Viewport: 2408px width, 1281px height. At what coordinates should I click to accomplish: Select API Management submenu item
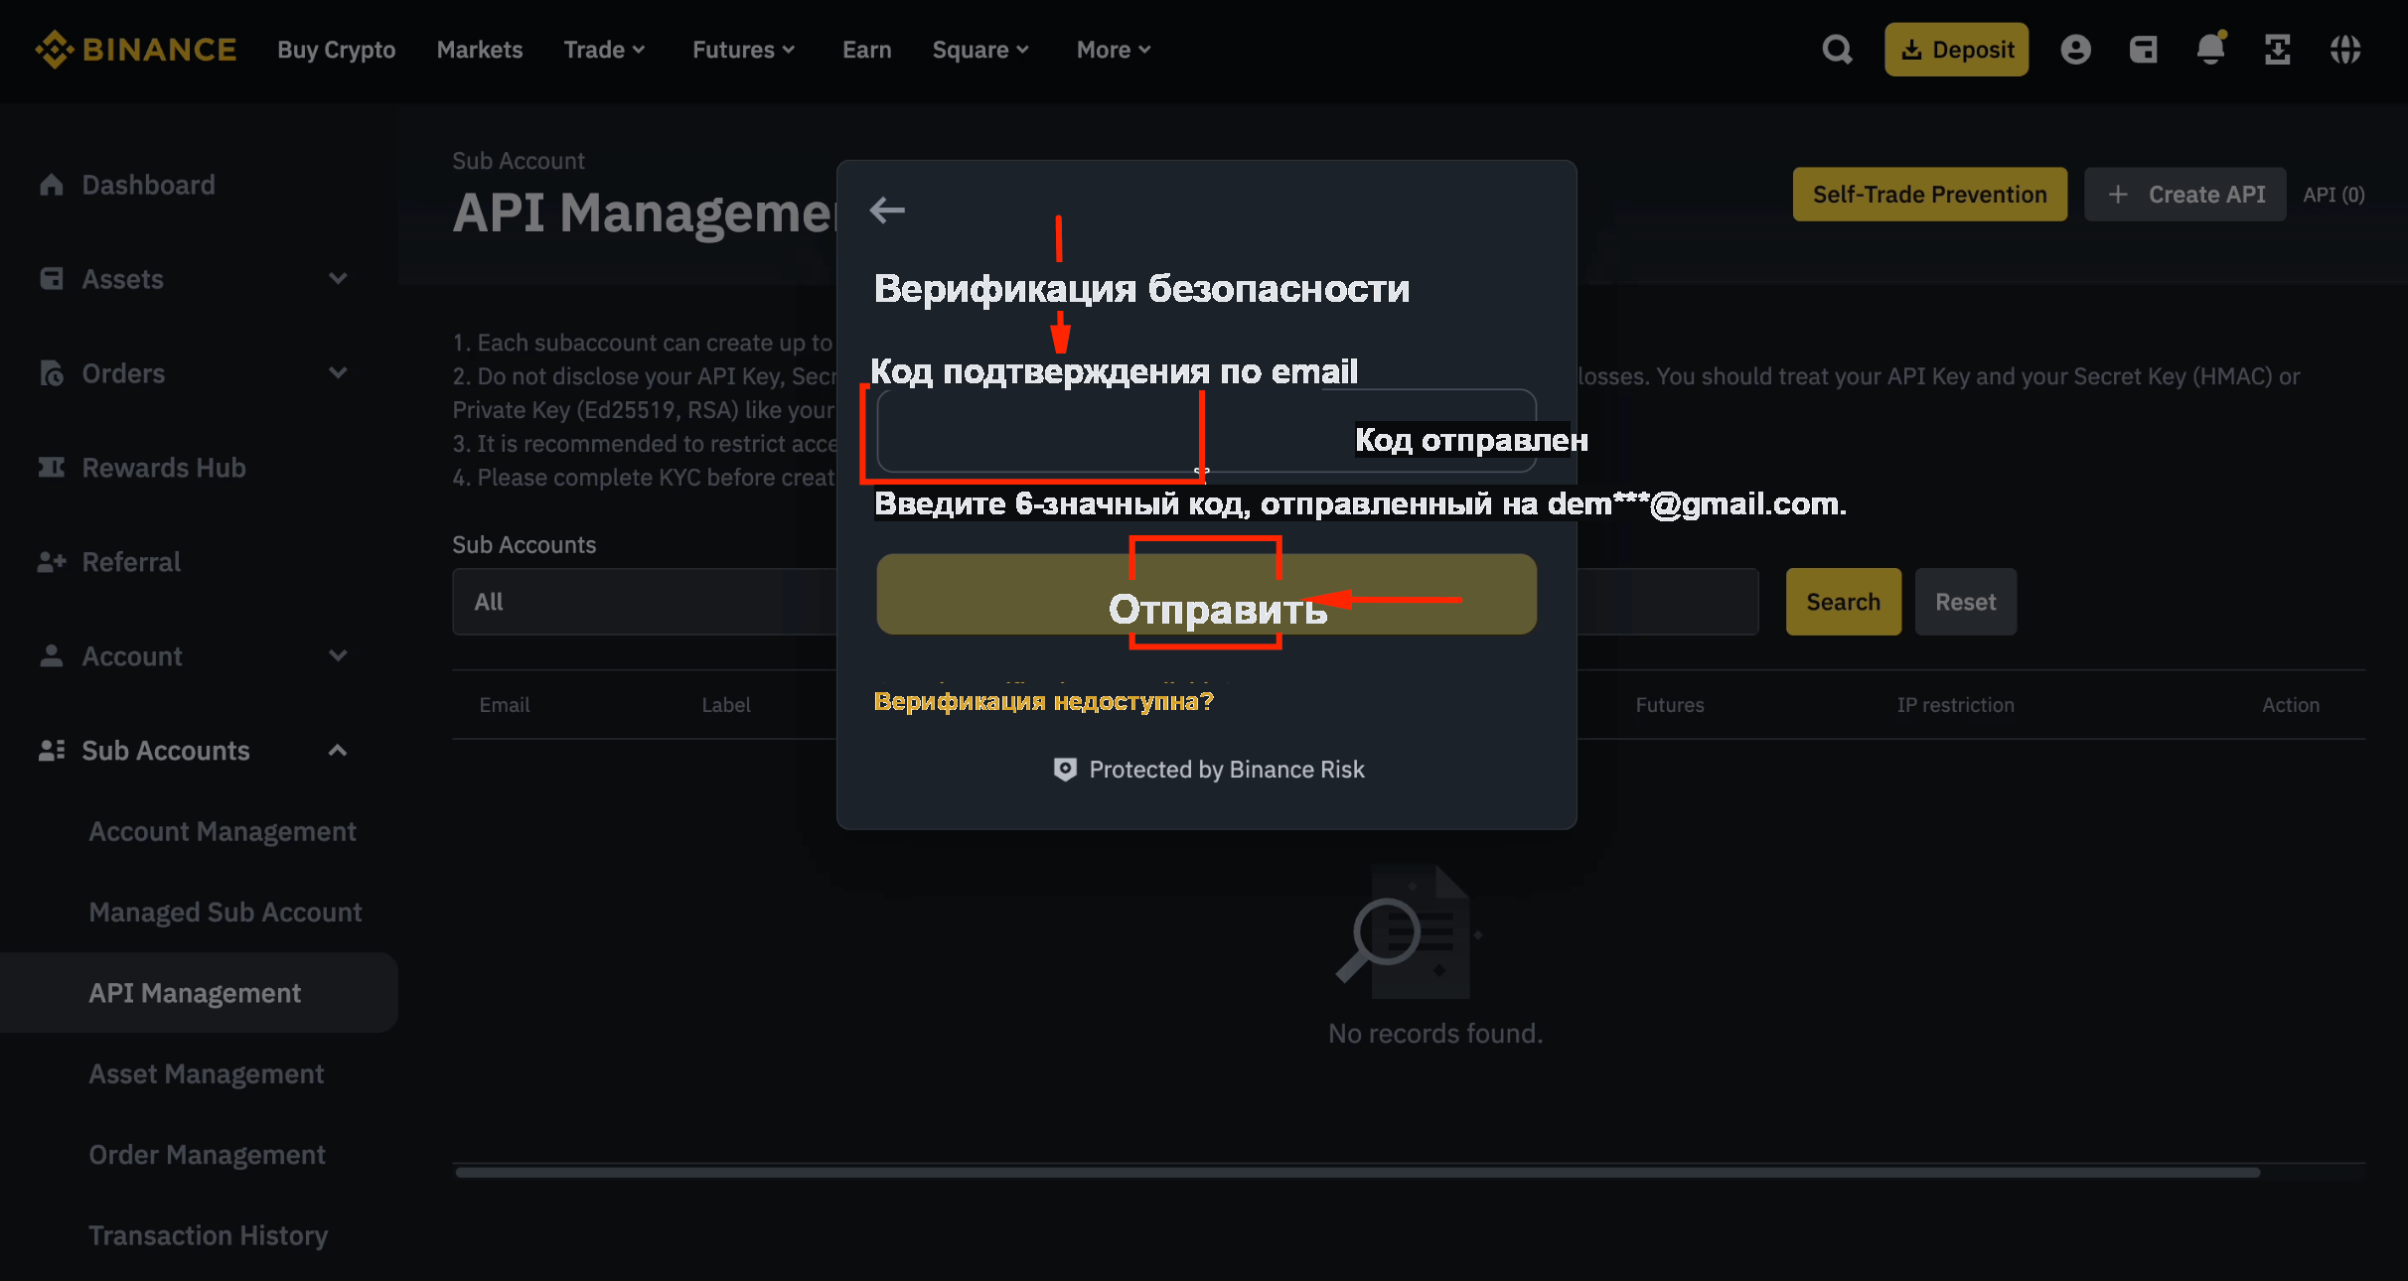pos(199,993)
